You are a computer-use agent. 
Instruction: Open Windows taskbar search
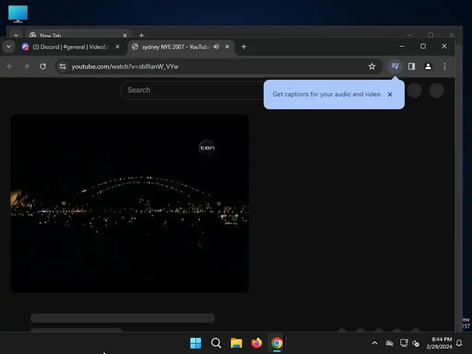pyautogui.click(x=216, y=343)
